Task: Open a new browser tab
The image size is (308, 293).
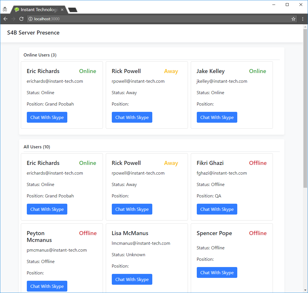Action: 73,10
